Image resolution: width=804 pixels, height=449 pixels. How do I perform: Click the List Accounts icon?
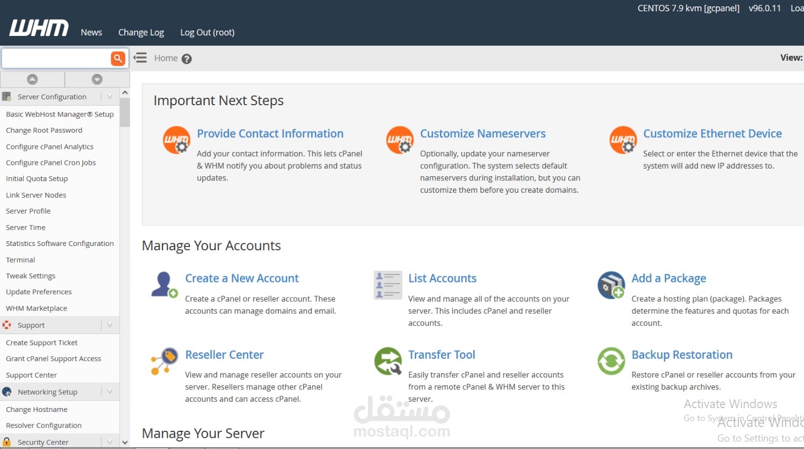click(388, 285)
